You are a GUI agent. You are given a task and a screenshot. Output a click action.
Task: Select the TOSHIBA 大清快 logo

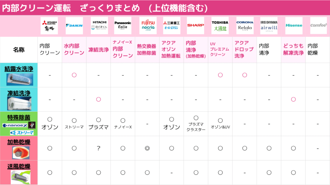coord(220,26)
